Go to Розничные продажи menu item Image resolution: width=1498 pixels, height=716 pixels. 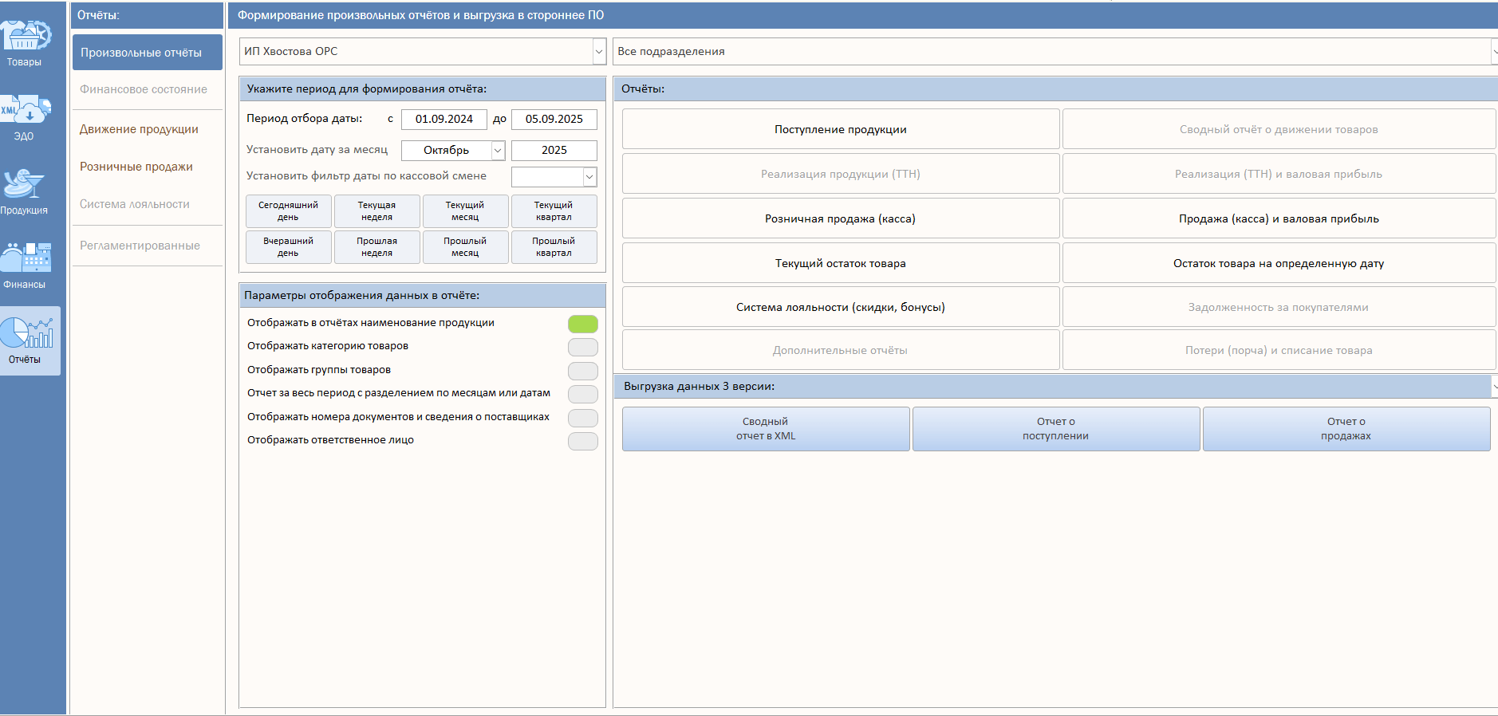pyautogui.click(x=136, y=167)
